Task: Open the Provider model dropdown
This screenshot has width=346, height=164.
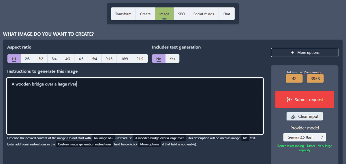Action: (304, 137)
